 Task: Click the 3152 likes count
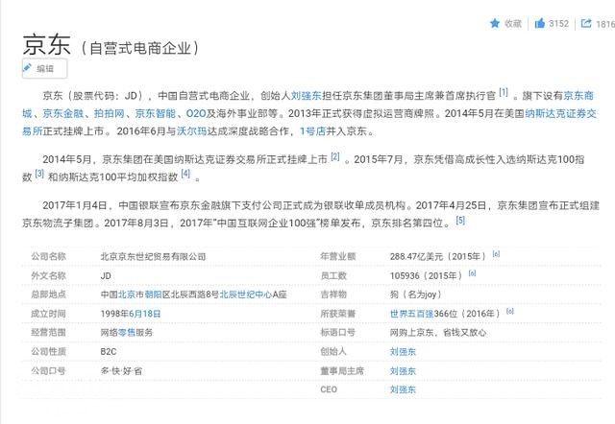(x=558, y=23)
